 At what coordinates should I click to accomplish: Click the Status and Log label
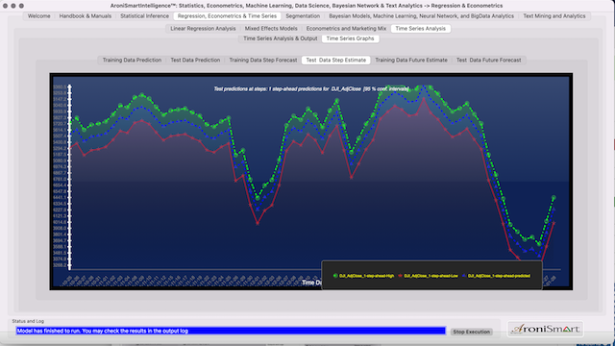28,321
